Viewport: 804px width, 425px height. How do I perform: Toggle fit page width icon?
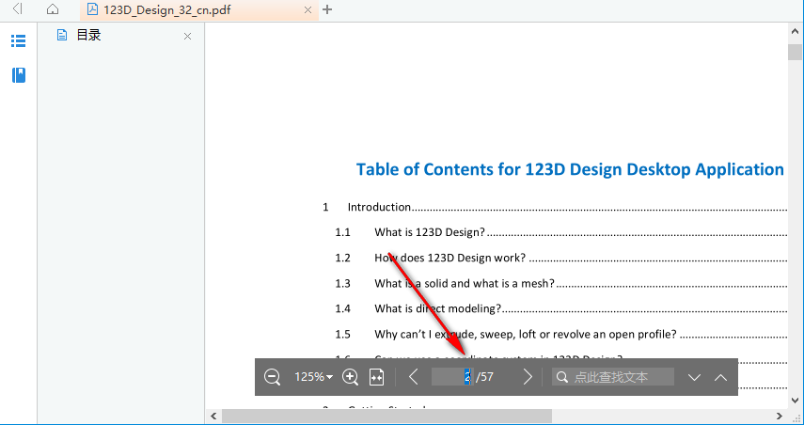377,377
